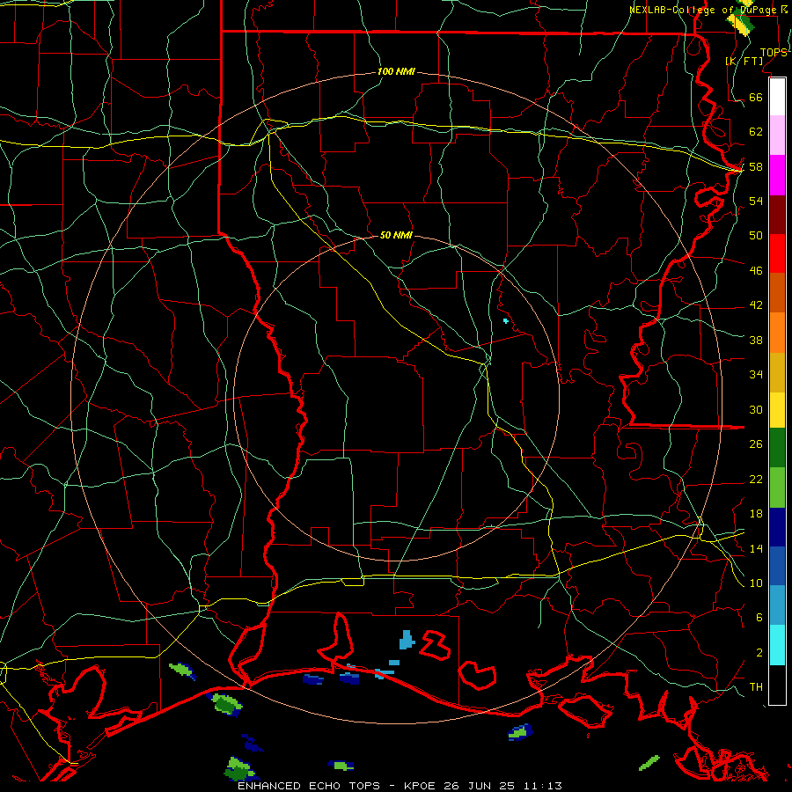Click the "38" legend value
Screen dimensions: 792x792
(756, 340)
